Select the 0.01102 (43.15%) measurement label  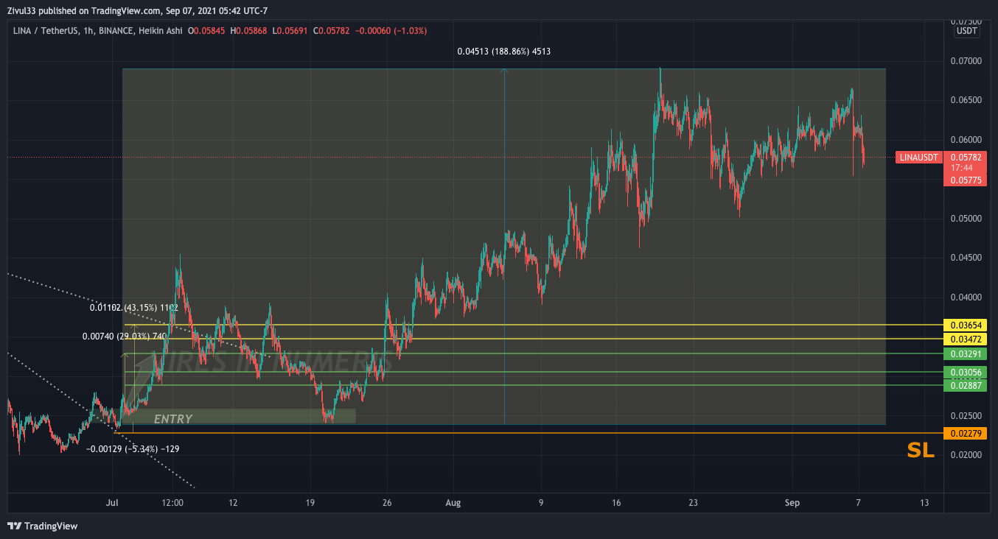pyautogui.click(x=134, y=308)
